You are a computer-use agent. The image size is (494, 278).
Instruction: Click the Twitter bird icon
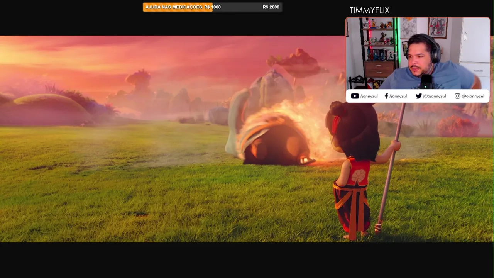(x=418, y=96)
